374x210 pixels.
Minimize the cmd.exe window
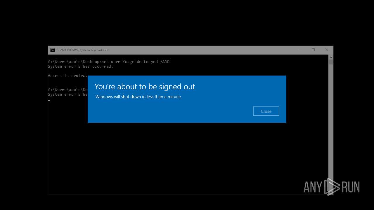[x=300, y=50]
